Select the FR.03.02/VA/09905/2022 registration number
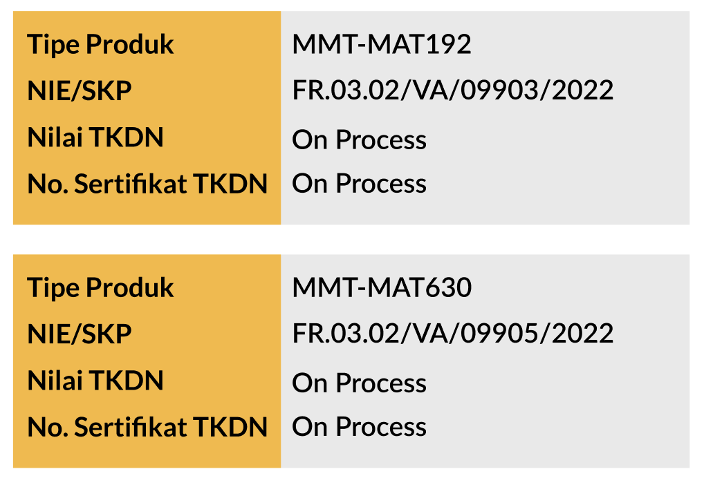Viewport: 704px width, 478px height. point(453,334)
